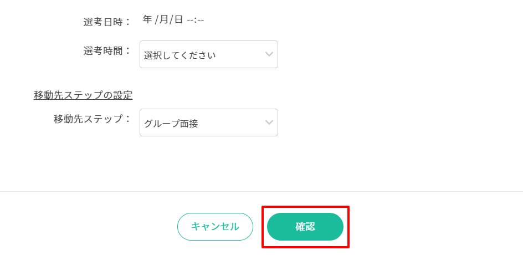Click the chevron arrow in 選考時間 box
The image size is (523, 255).
(269, 54)
